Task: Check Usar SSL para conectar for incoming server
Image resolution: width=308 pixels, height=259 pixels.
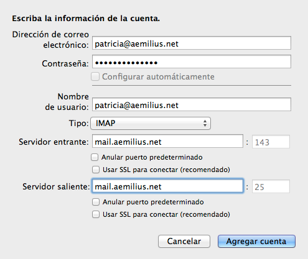Action: coord(96,170)
